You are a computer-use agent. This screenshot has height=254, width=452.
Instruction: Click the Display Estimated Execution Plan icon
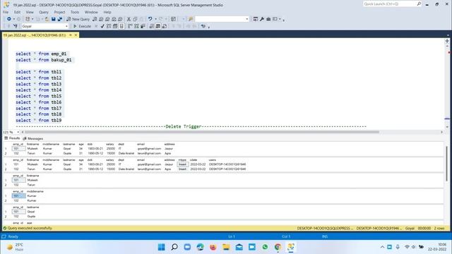click(x=109, y=26)
